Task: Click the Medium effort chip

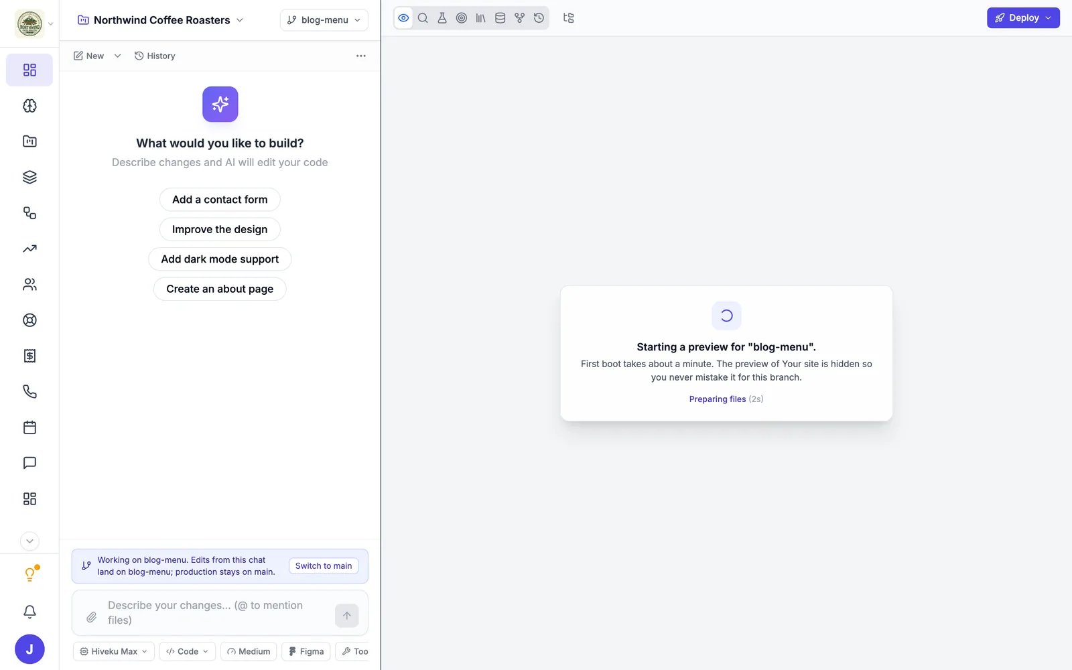Action: (249, 651)
